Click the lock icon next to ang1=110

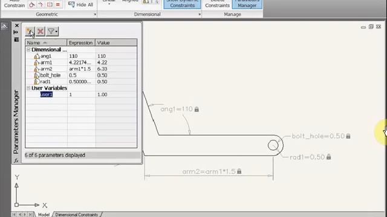coord(197,109)
